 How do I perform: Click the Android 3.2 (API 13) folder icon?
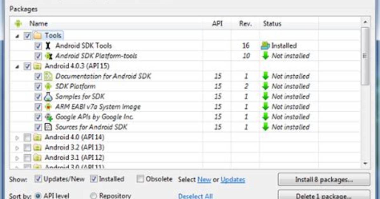[x=37, y=147]
